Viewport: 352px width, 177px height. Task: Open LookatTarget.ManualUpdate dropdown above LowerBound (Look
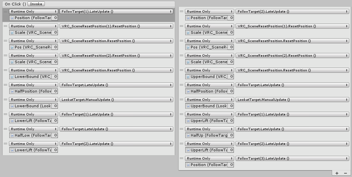click(116, 100)
